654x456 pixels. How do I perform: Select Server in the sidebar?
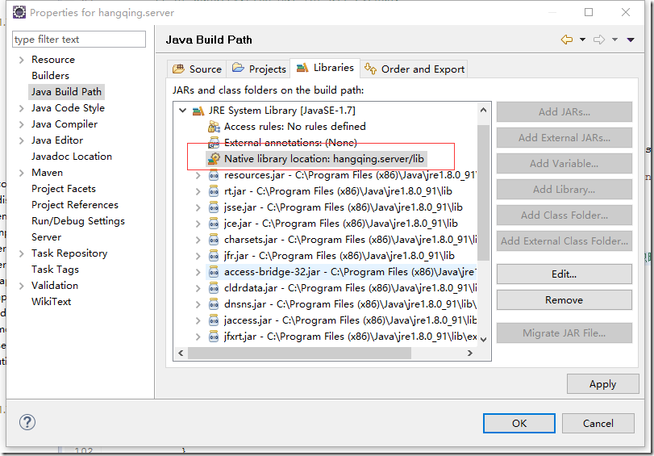pyautogui.click(x=46, y=237)
